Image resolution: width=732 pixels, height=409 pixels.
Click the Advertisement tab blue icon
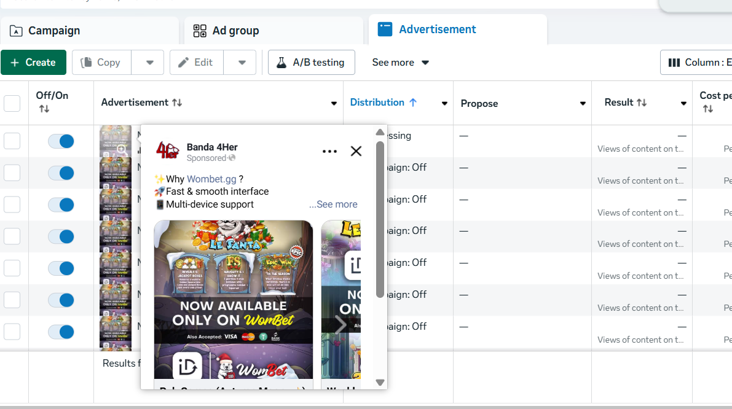385,29
